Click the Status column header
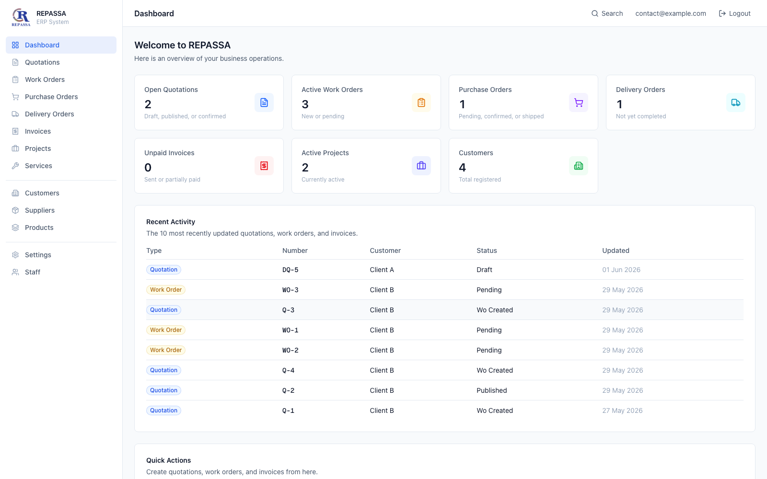 pos(487,251)
